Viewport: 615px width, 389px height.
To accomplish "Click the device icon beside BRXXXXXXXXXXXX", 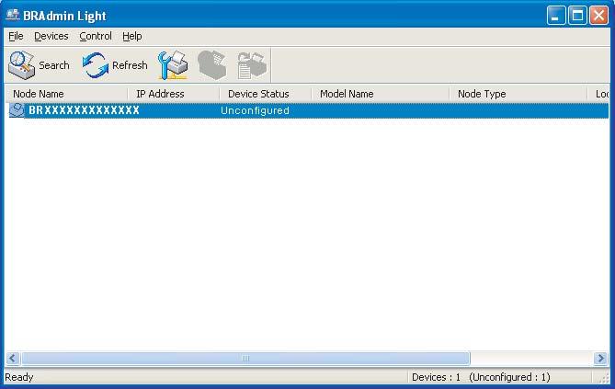I will pyautogui.click(x=17, y=110).
